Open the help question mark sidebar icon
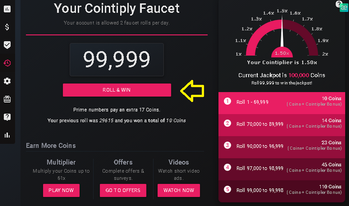Image resolution: width=349 pixels, height=206 pixels. click(7, 117)
